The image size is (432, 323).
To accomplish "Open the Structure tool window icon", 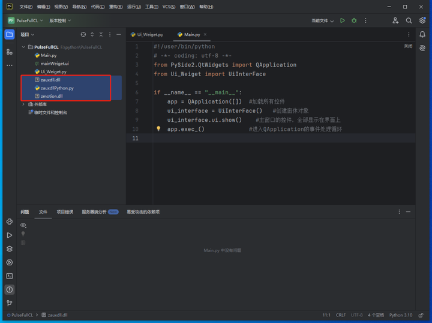I will coord(10,52).
